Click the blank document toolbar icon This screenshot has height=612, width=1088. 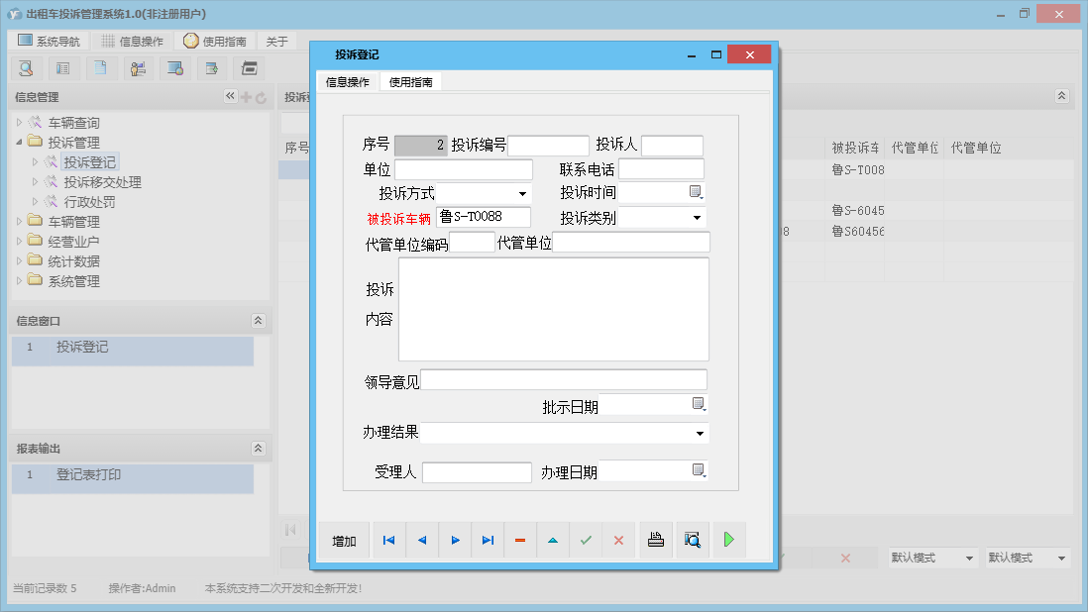tap(100, 68)
